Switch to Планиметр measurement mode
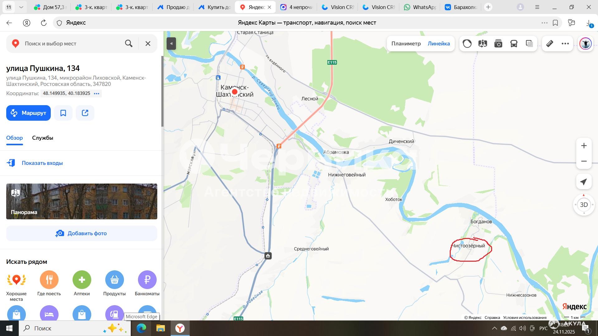 pyautogui.click(x=406, y=44)
